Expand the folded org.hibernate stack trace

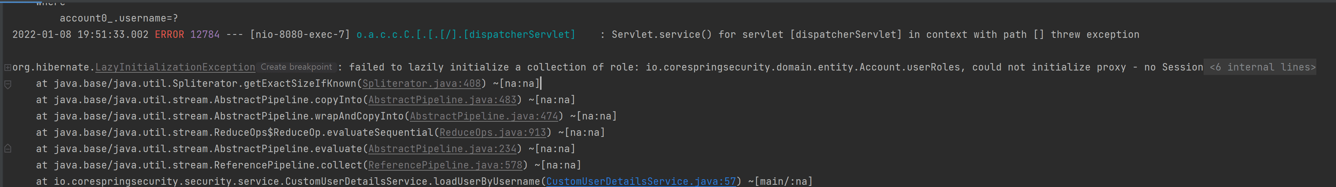click(7, 68)
